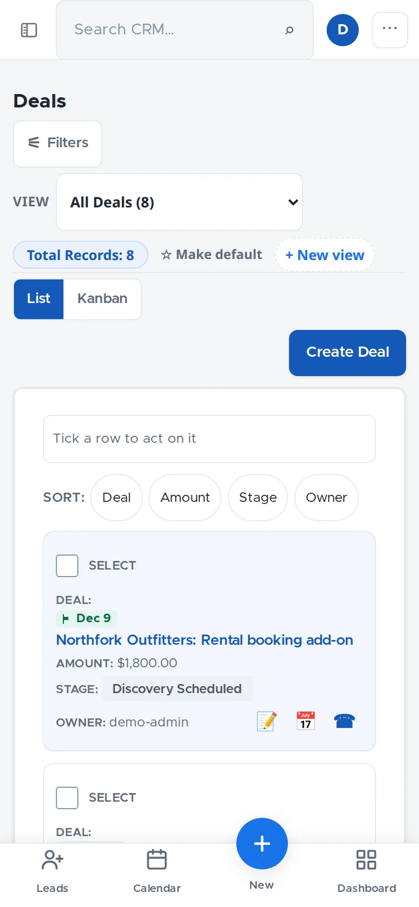Open the Discovery Scheduled stage selector
419x907 pixels.
point(177,689)
